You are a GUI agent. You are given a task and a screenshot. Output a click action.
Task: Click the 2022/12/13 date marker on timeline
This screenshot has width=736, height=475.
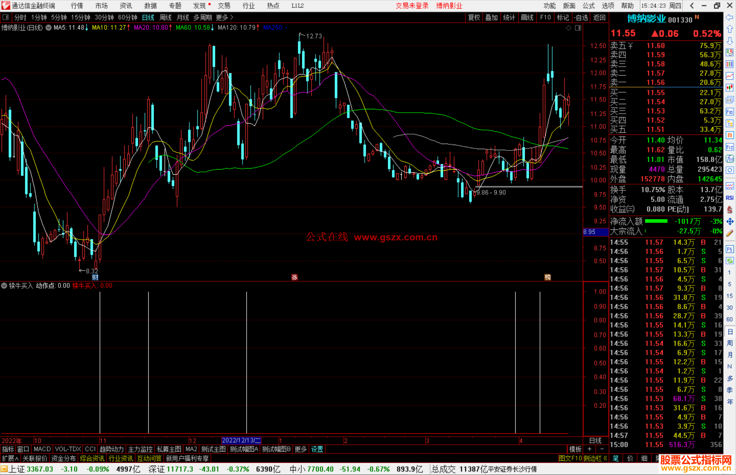(241, 440)
